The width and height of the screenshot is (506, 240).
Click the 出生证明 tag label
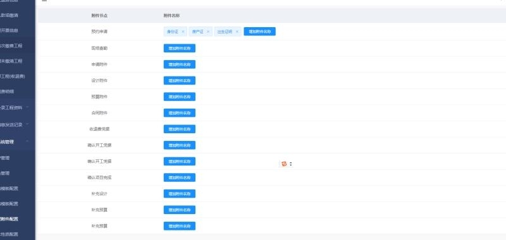tap(225, 32)
